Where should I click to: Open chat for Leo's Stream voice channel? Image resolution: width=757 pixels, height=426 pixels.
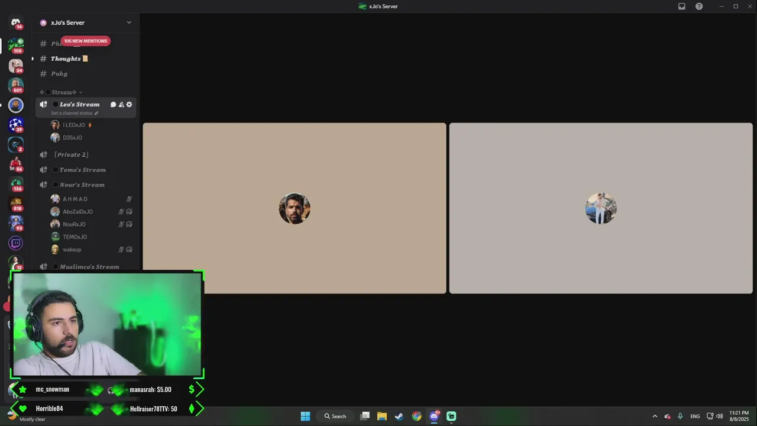[x=113, y=105]
